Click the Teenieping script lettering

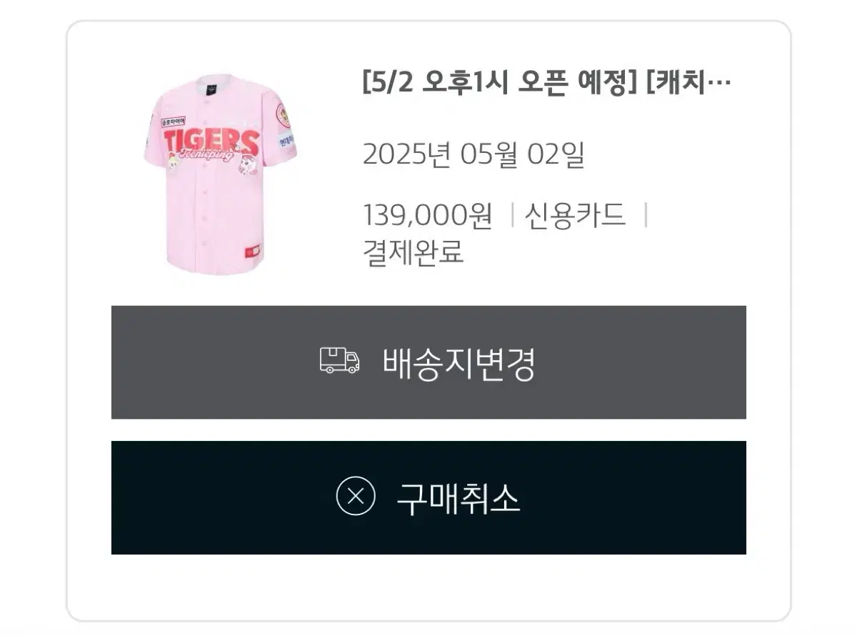209,155
